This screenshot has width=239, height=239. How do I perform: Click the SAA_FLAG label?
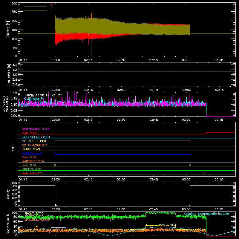pos(29,157)
